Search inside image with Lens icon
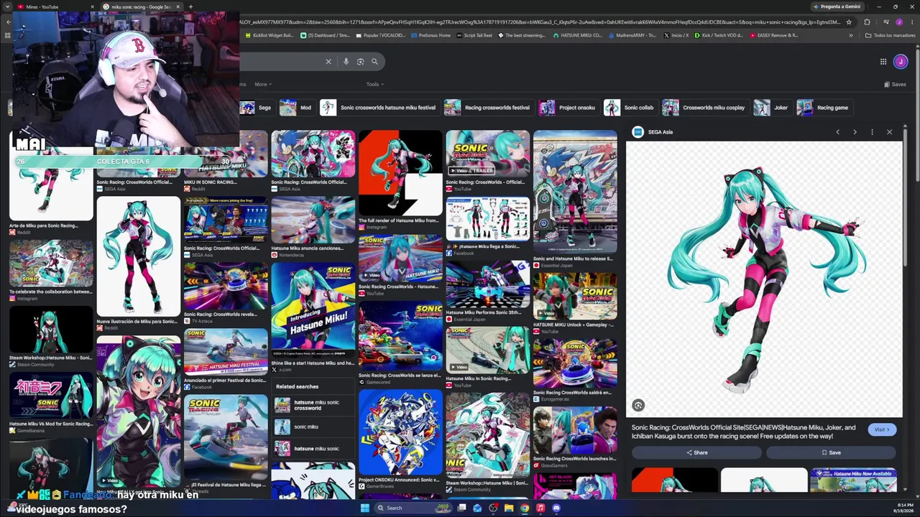The width and height of the screenshot is (920, 517). coord(638,406)
